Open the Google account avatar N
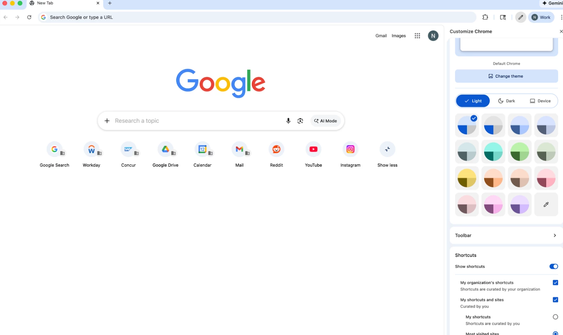The image size is (563, 335). pyautogui.click(x=433, y=36)
